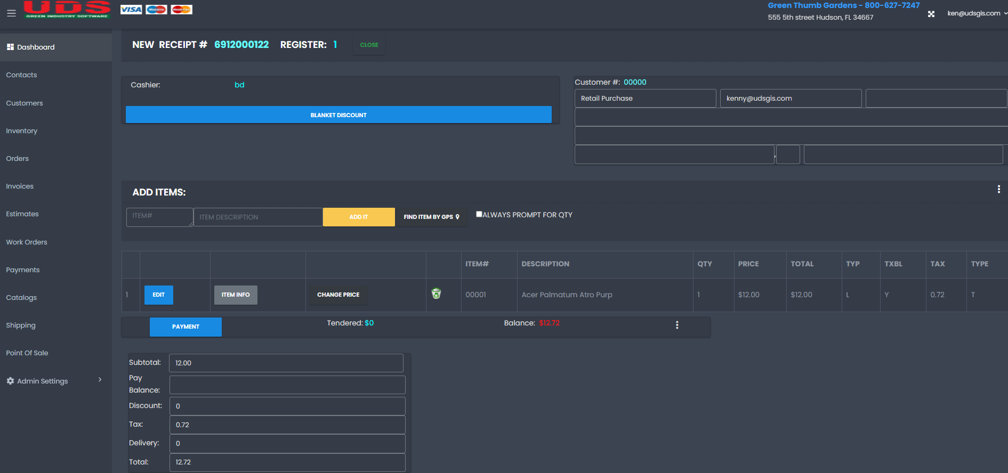1008x473 pixels.
Task: Click the tax cell value 0.72
Action: coord(937,295)
